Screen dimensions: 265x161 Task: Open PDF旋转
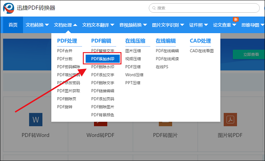click(x=65, y=107)
